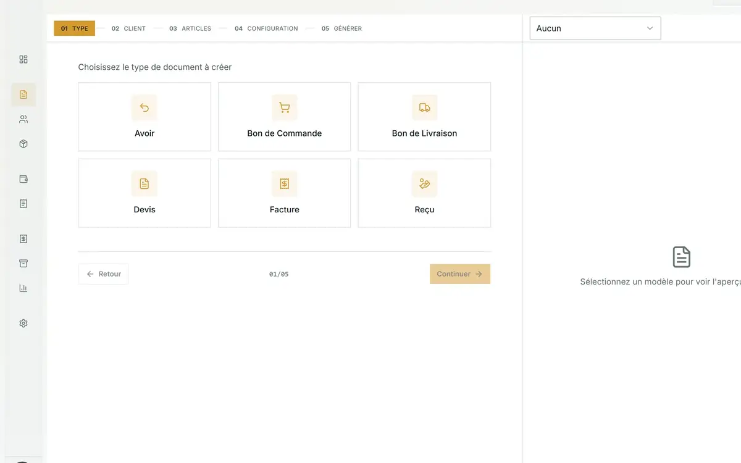The width and height of the screenshot is (741, 463).
Task: Go to step 02 Client
Action: [x=128, y=28]
